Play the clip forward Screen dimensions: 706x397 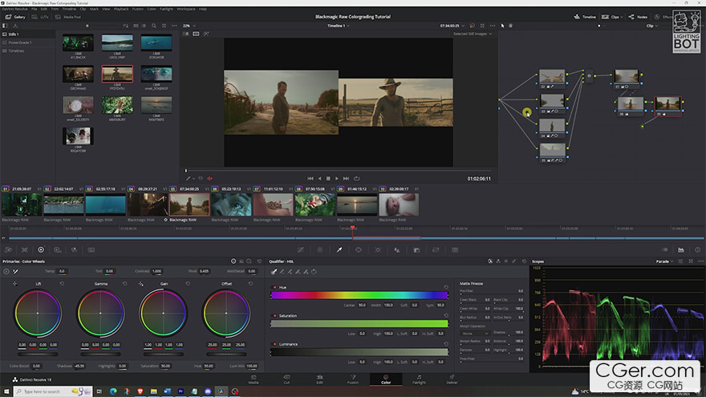tap(337, 179)
